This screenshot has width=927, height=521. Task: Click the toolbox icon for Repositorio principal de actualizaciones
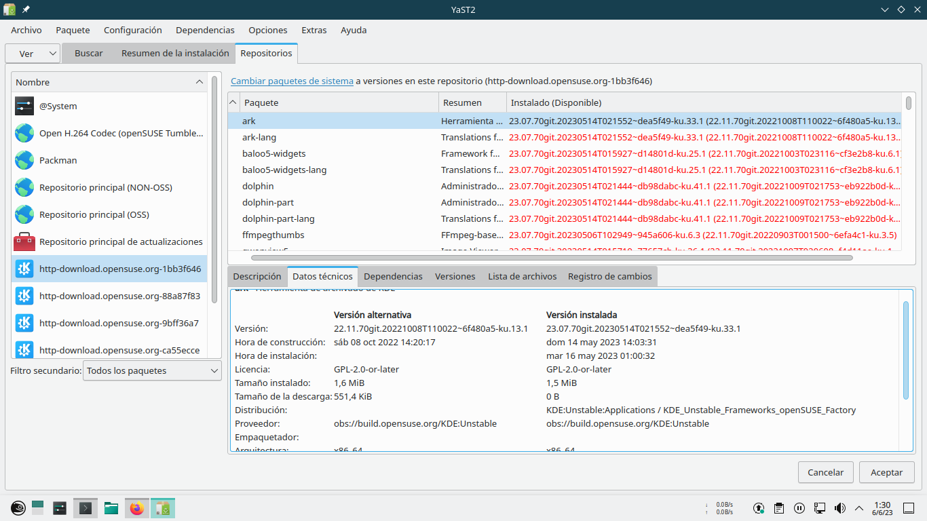point(24,242)
